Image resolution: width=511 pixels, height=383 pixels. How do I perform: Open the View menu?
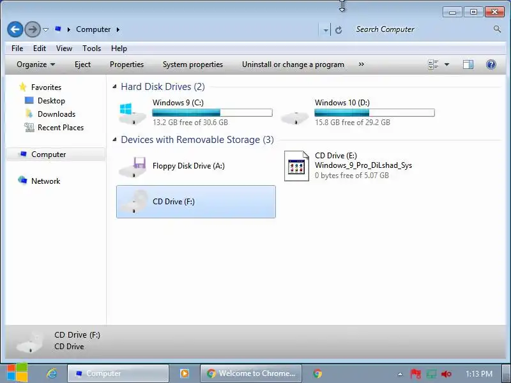[x=64, y=49]
